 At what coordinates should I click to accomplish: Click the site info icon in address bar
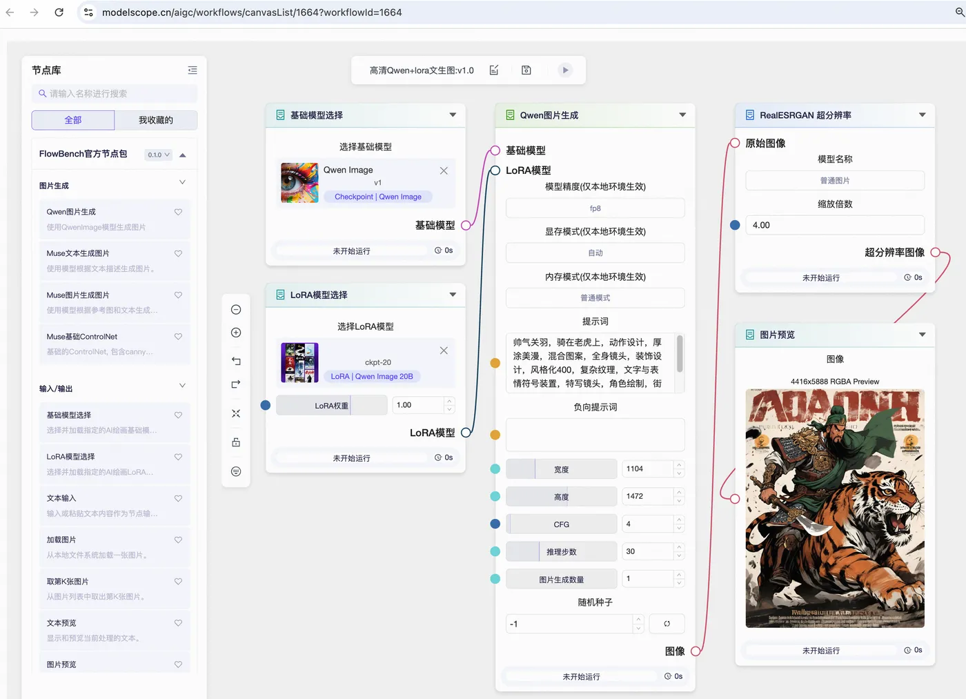pos(88,12)
